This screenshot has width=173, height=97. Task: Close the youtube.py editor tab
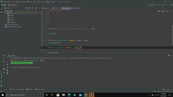click(x=72, y=8)
